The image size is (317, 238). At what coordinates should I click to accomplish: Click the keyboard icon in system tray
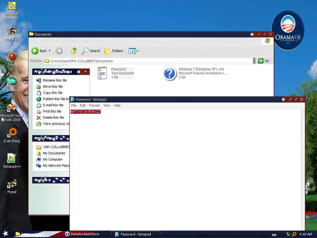(274, 235)
